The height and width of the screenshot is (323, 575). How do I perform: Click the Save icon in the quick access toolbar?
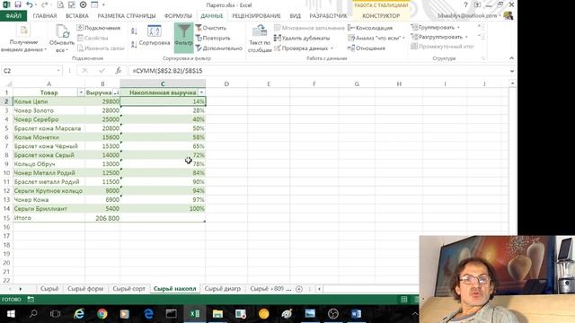[18, 4]
